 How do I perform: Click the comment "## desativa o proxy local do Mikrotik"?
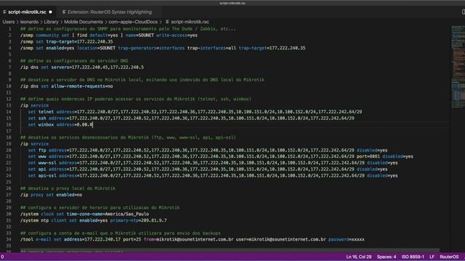[x=68, y=188]
